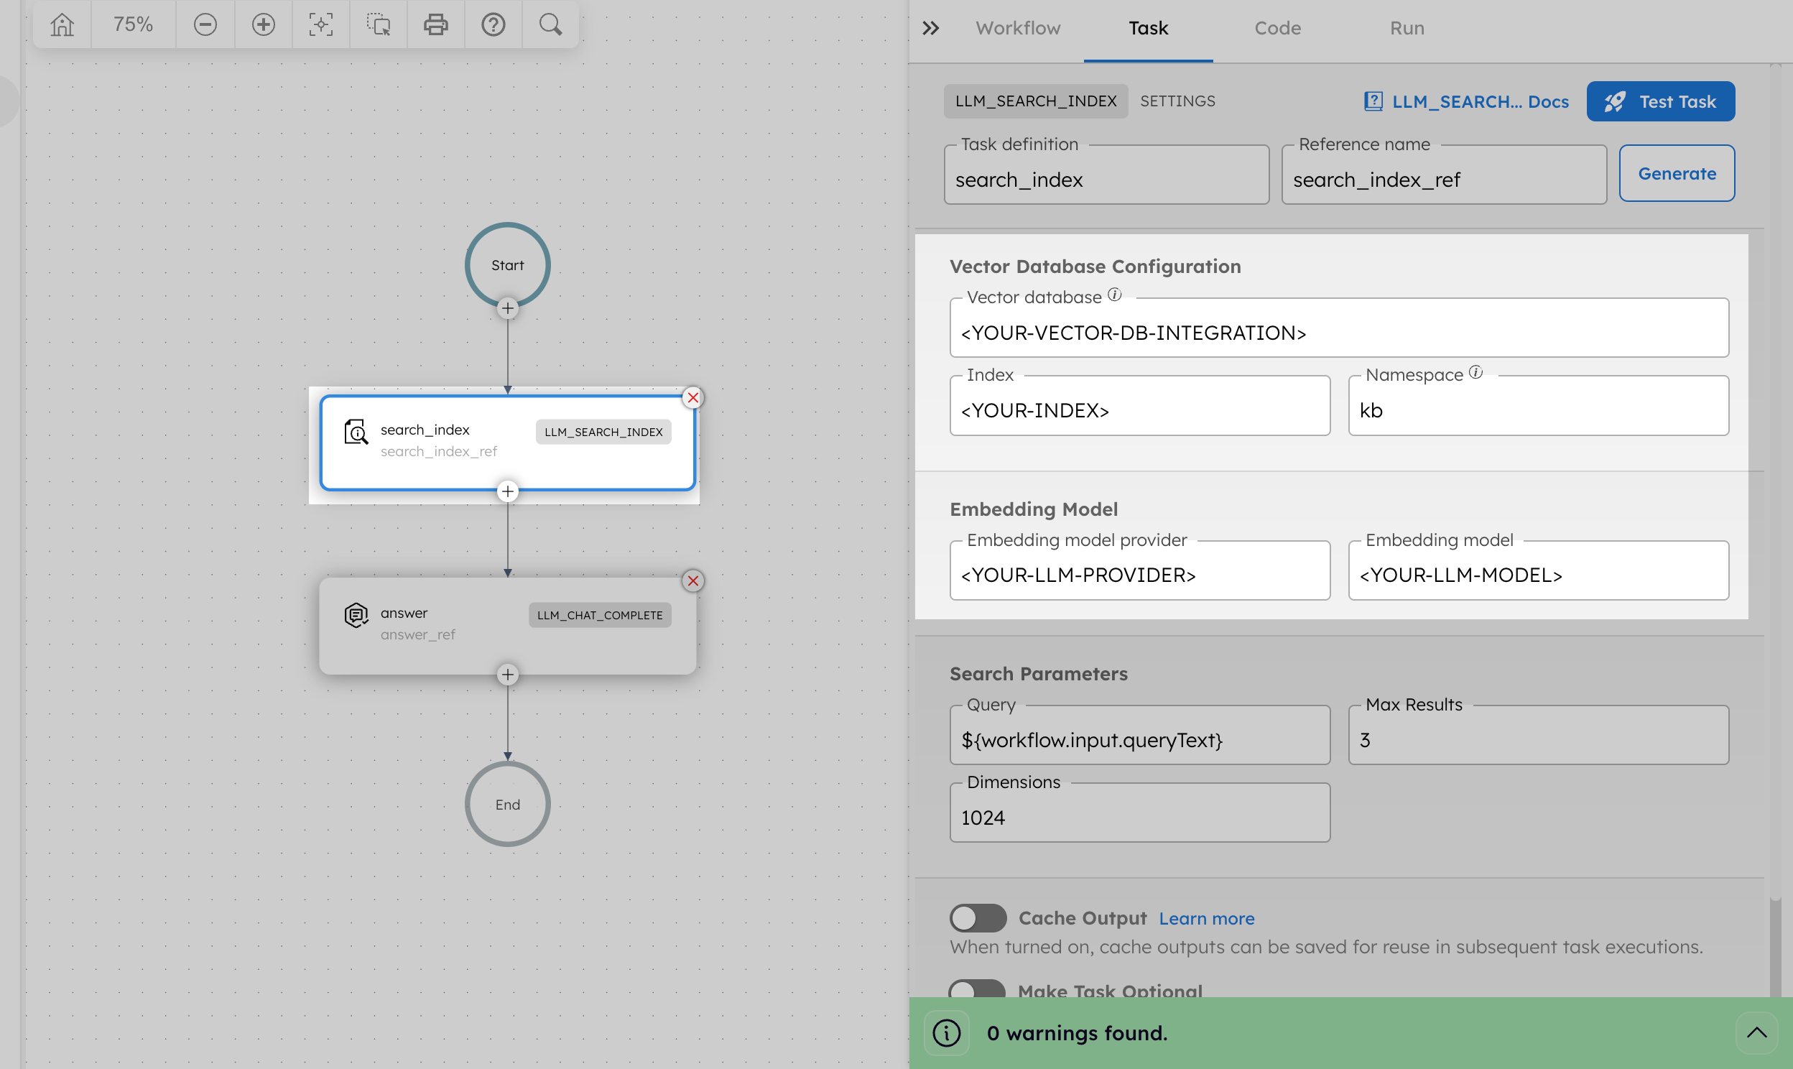The image size is (1793, 1069).
Task: Open the SETTINGS tab
Action: coord(1178,101)
